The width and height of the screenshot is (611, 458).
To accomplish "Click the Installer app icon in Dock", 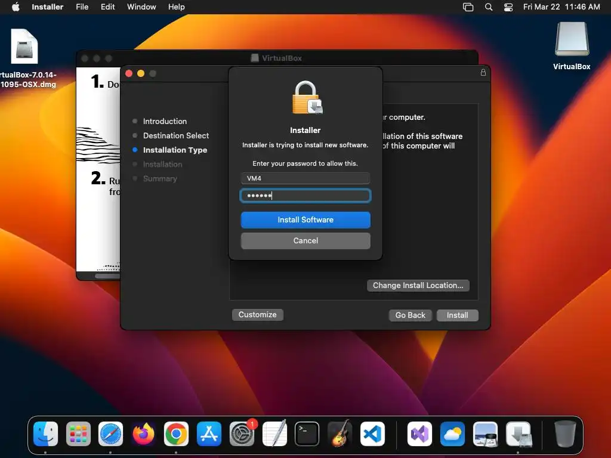I will pos(519,434).
